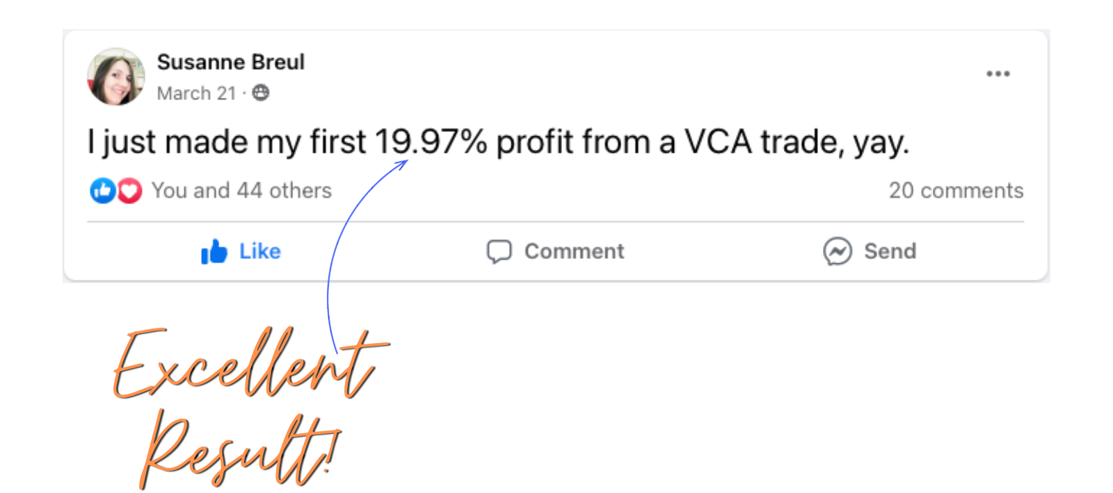Toggle the blue Like label
Viewport: 1113px width, 493px height.
coord(260,251)
